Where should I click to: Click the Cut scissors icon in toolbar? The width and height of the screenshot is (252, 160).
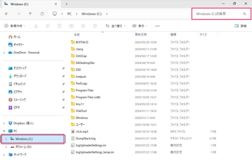(36, 26)
